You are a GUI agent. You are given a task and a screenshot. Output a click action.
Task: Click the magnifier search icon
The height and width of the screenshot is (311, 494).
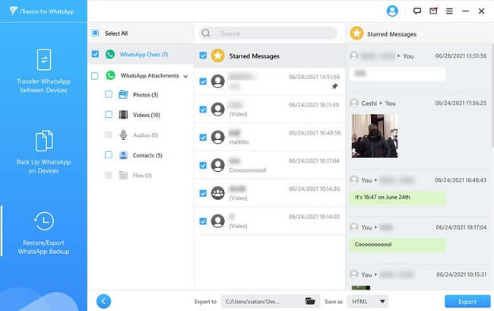206,33
